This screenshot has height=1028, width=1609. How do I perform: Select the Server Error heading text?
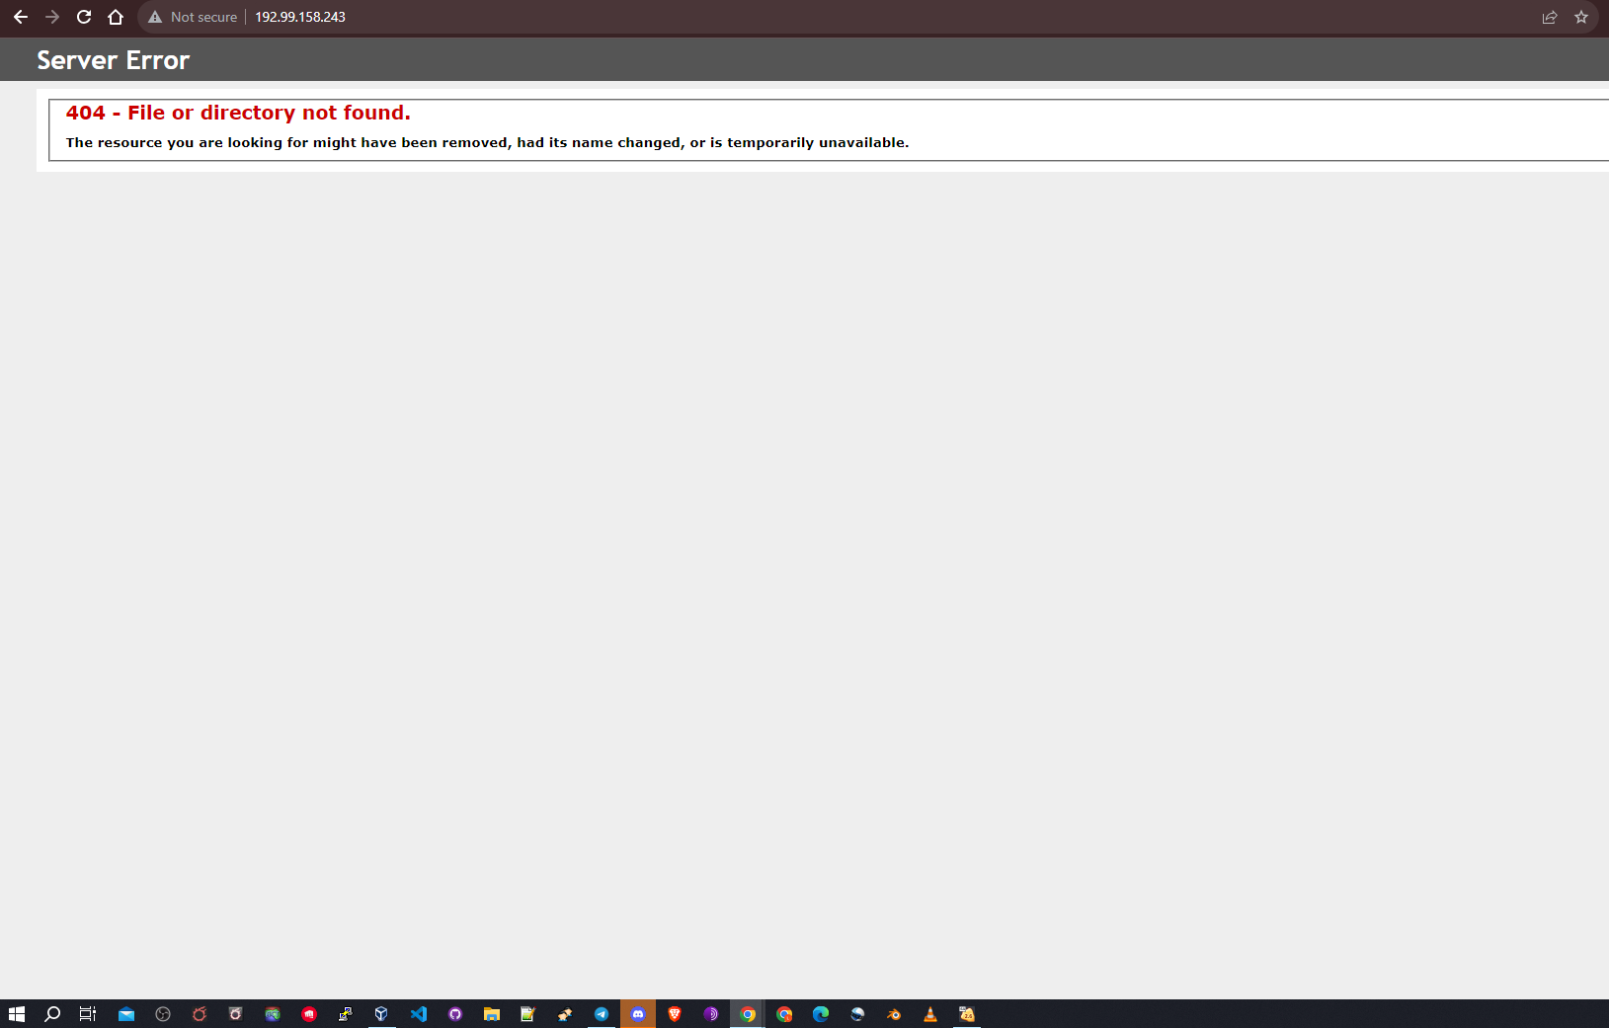(114, 60)
